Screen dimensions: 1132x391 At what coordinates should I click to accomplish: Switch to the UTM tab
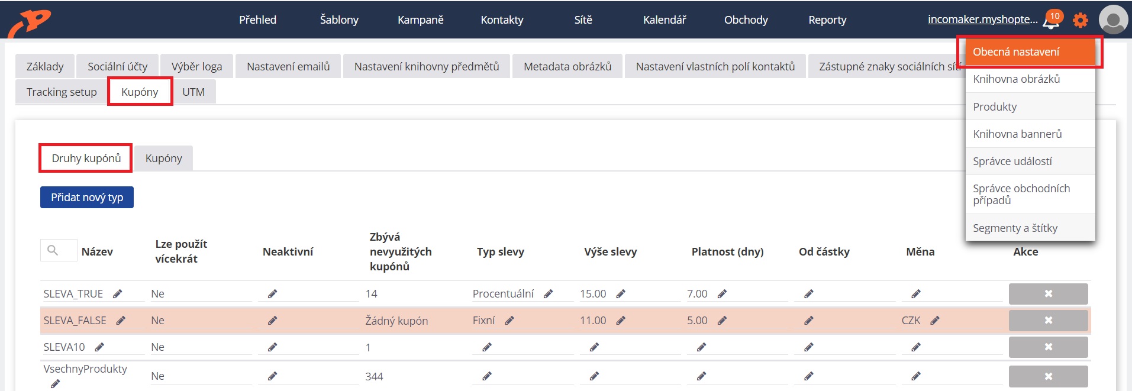click(193, 92)
